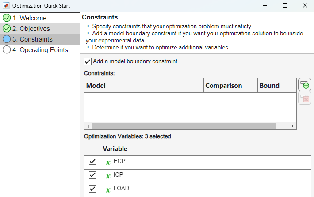Screen dimensions: 314x197
Task: Click the MATLAB logo in title bar
Action: (6, 5)
